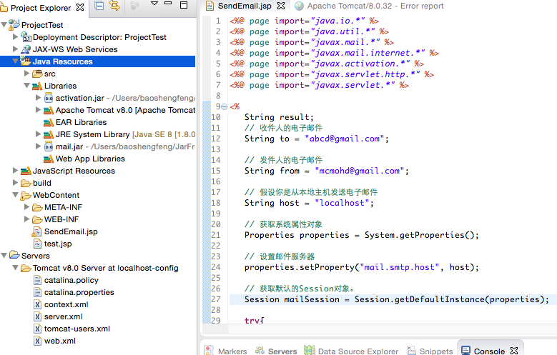The width and height of the screenshot is (557, 355).
Task: Select JavaScript Resources label
Action: 74,171
